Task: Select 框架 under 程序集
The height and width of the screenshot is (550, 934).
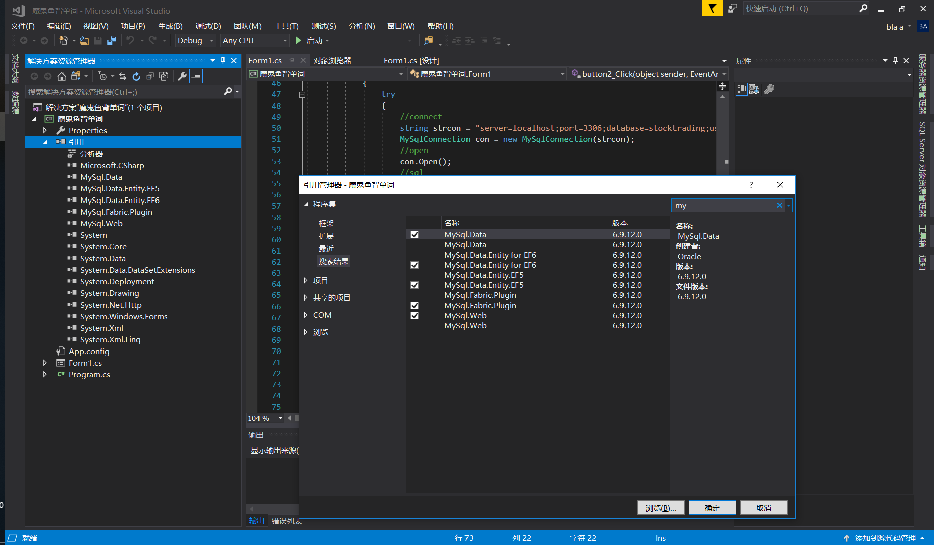Action: point(326,223)
